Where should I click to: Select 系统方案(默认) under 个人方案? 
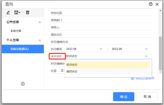tap(23, 49)
